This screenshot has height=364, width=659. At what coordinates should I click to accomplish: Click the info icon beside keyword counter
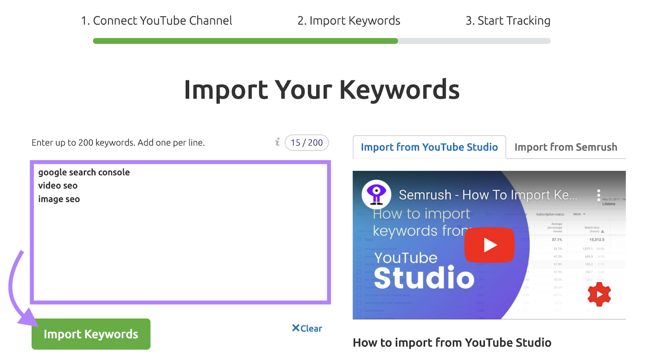tap(277, 142)
